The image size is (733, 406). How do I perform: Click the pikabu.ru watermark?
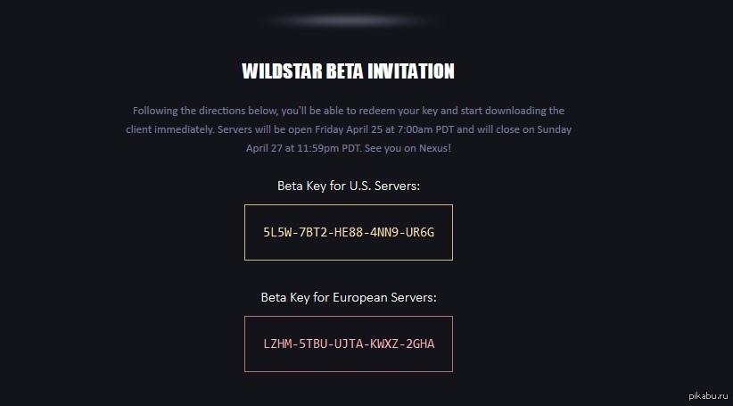(702, 393)
